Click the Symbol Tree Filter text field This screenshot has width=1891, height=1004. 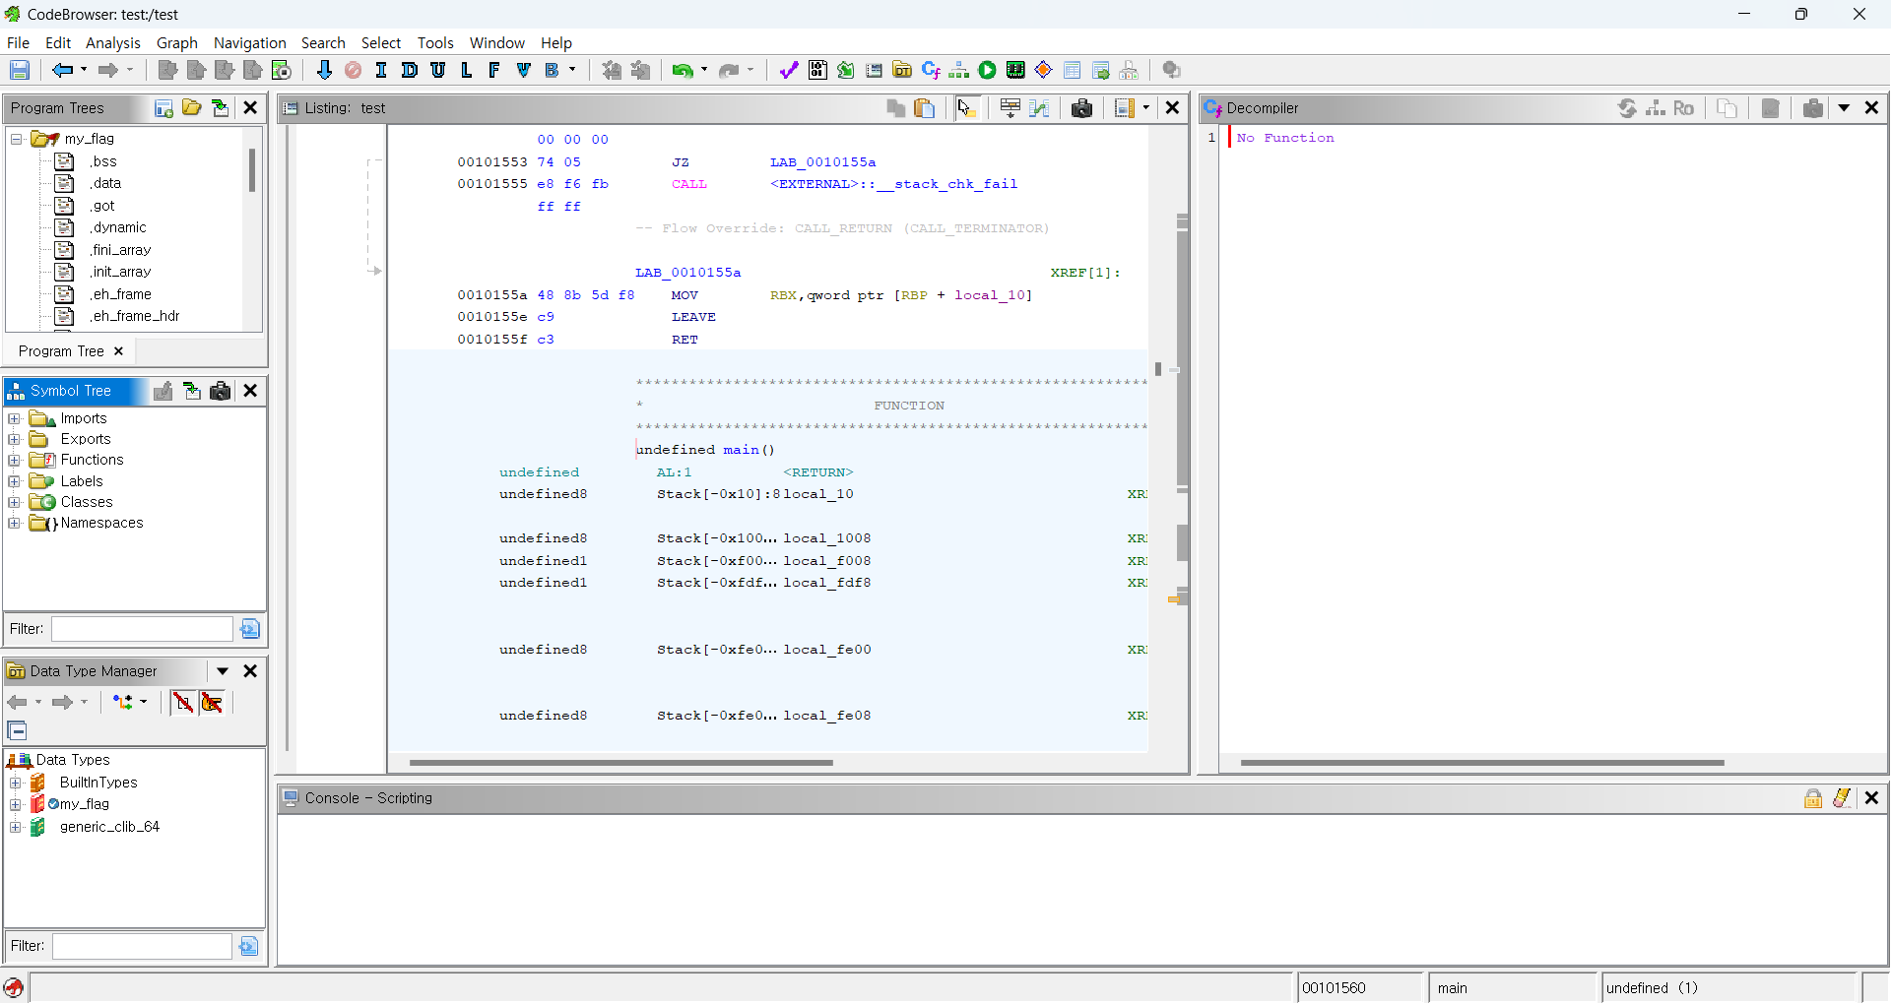[142, 629]
